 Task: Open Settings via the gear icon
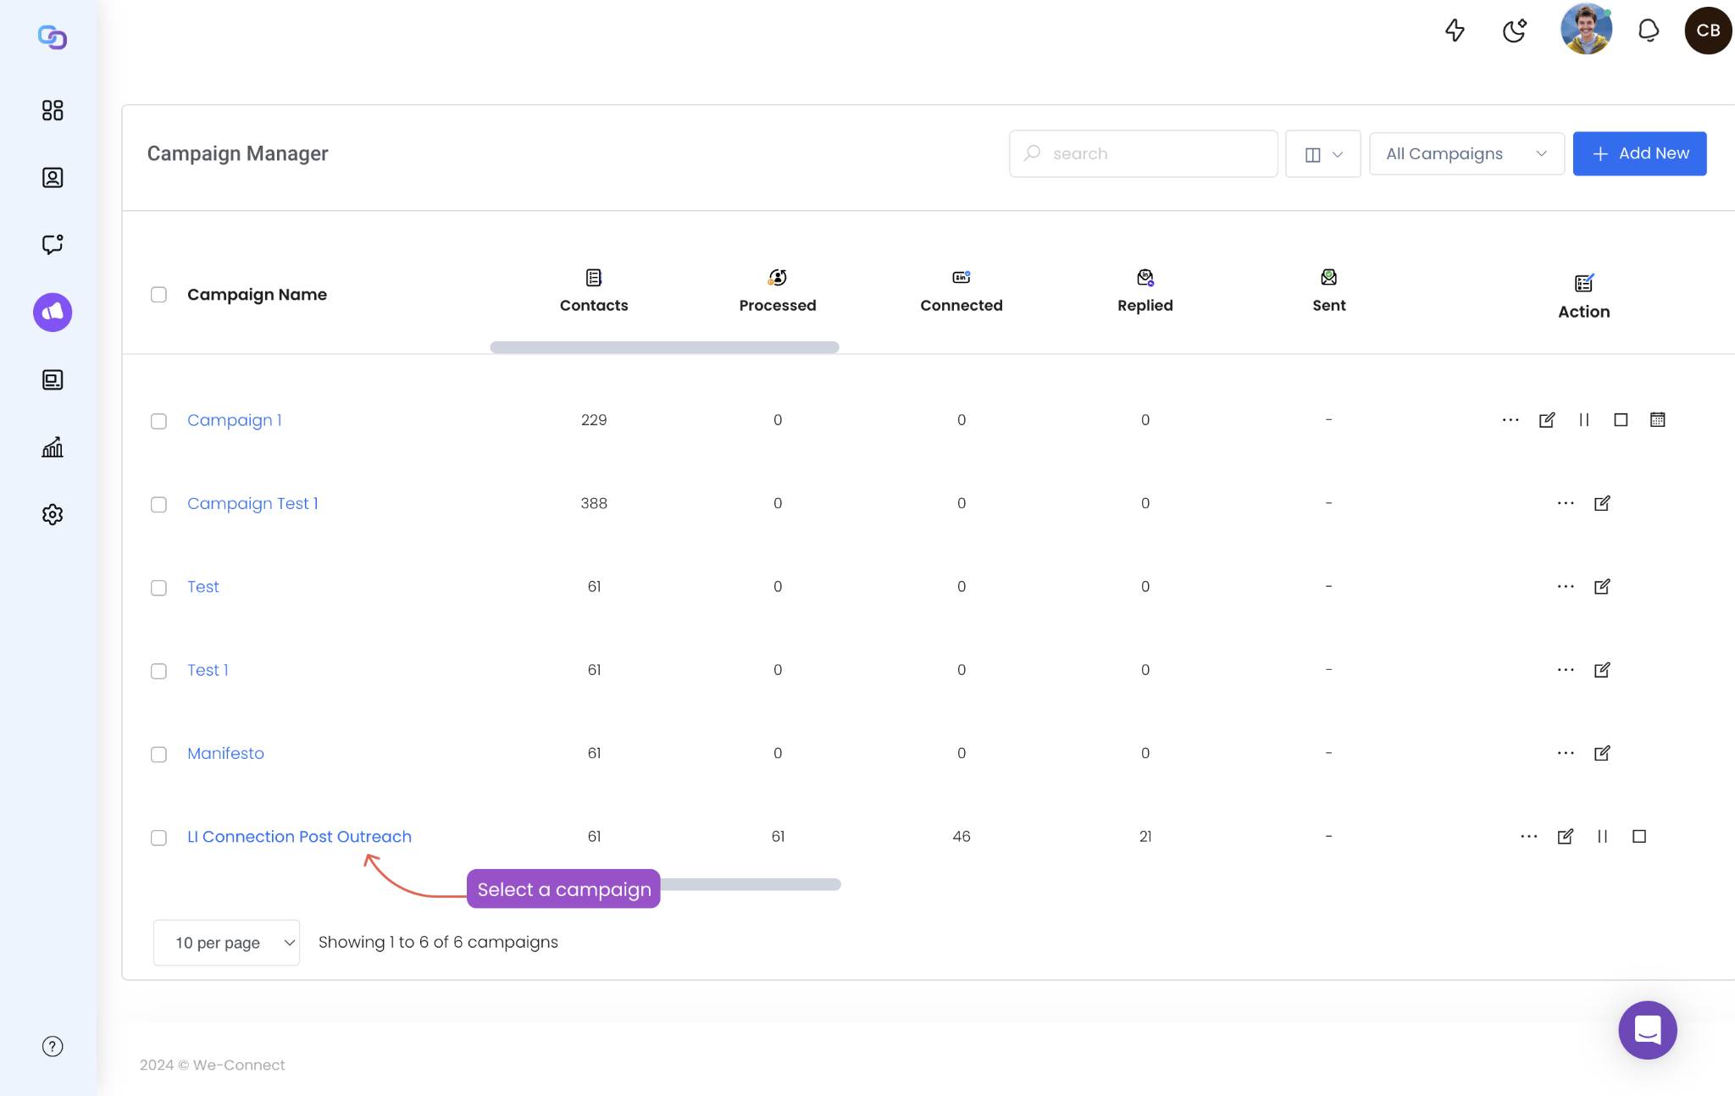point(53,514)
